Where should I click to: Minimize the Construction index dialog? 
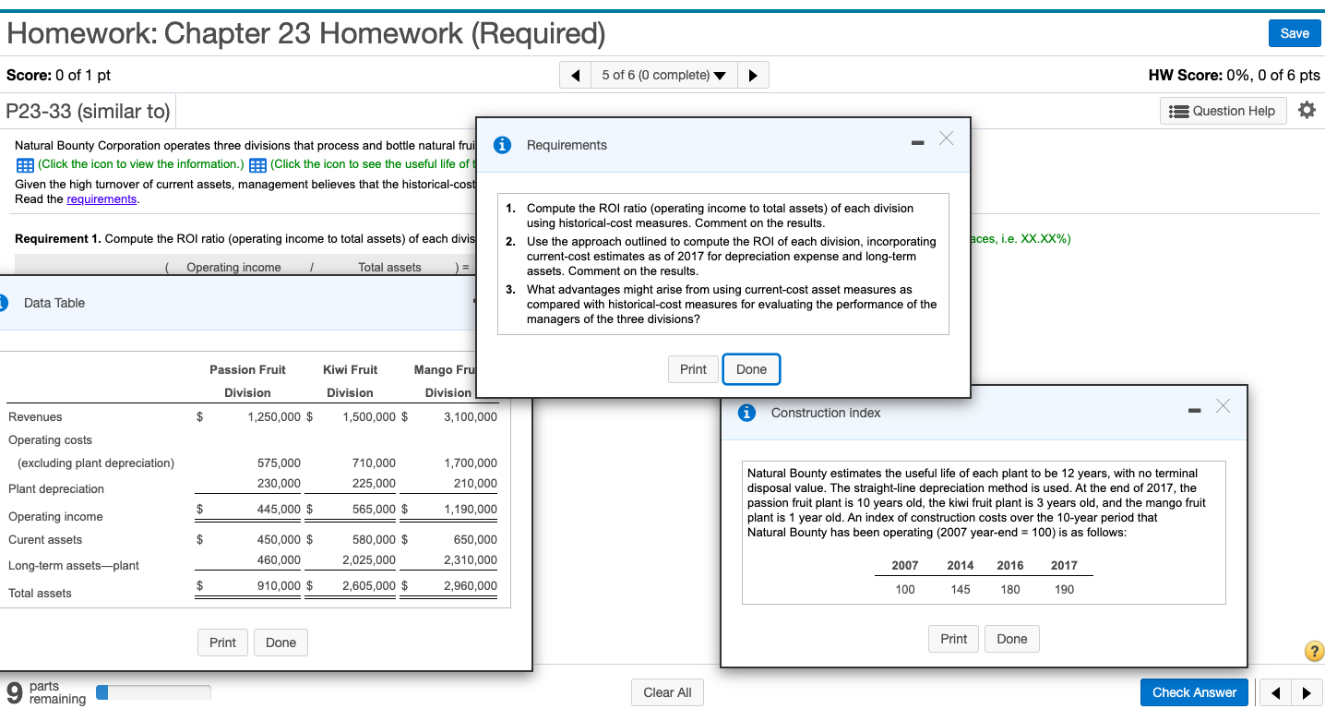click(x=1194, y=412)
